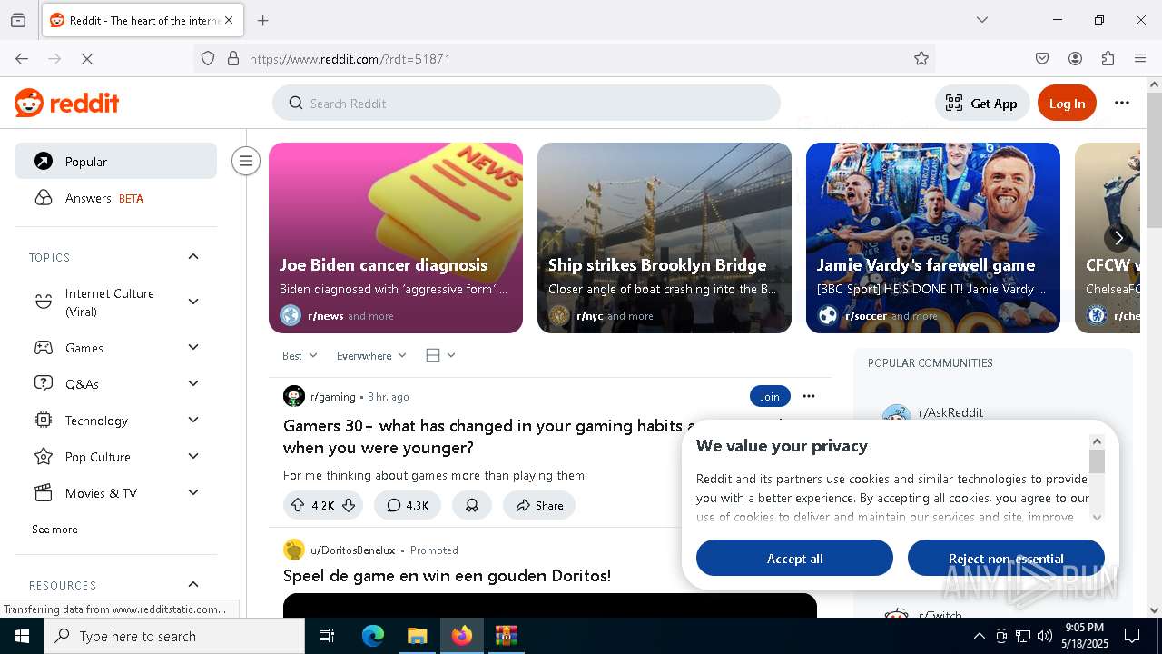Expand the Q&As topic

pos(193,383)
